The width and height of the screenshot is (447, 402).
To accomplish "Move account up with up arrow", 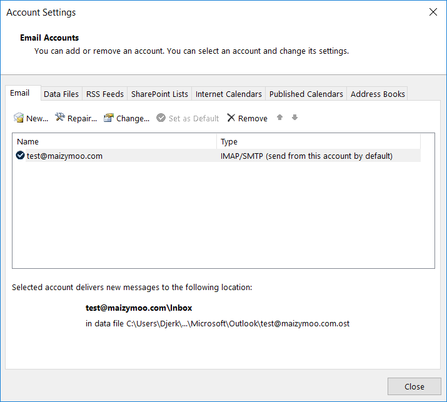I will click(x=280, y=118).
